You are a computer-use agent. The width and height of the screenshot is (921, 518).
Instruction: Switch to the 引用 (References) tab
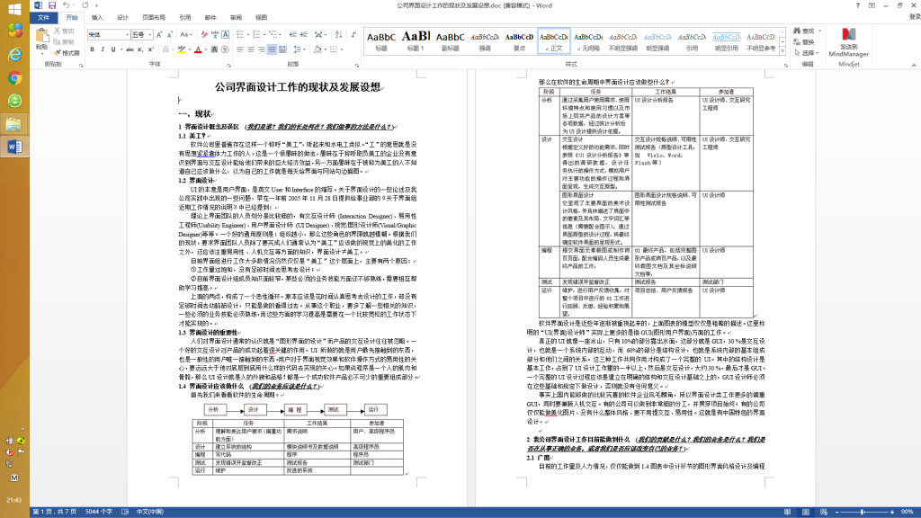click(185, 18)
